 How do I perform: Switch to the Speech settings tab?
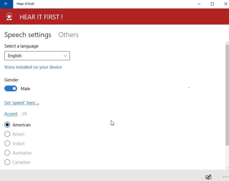coord(28,35)
